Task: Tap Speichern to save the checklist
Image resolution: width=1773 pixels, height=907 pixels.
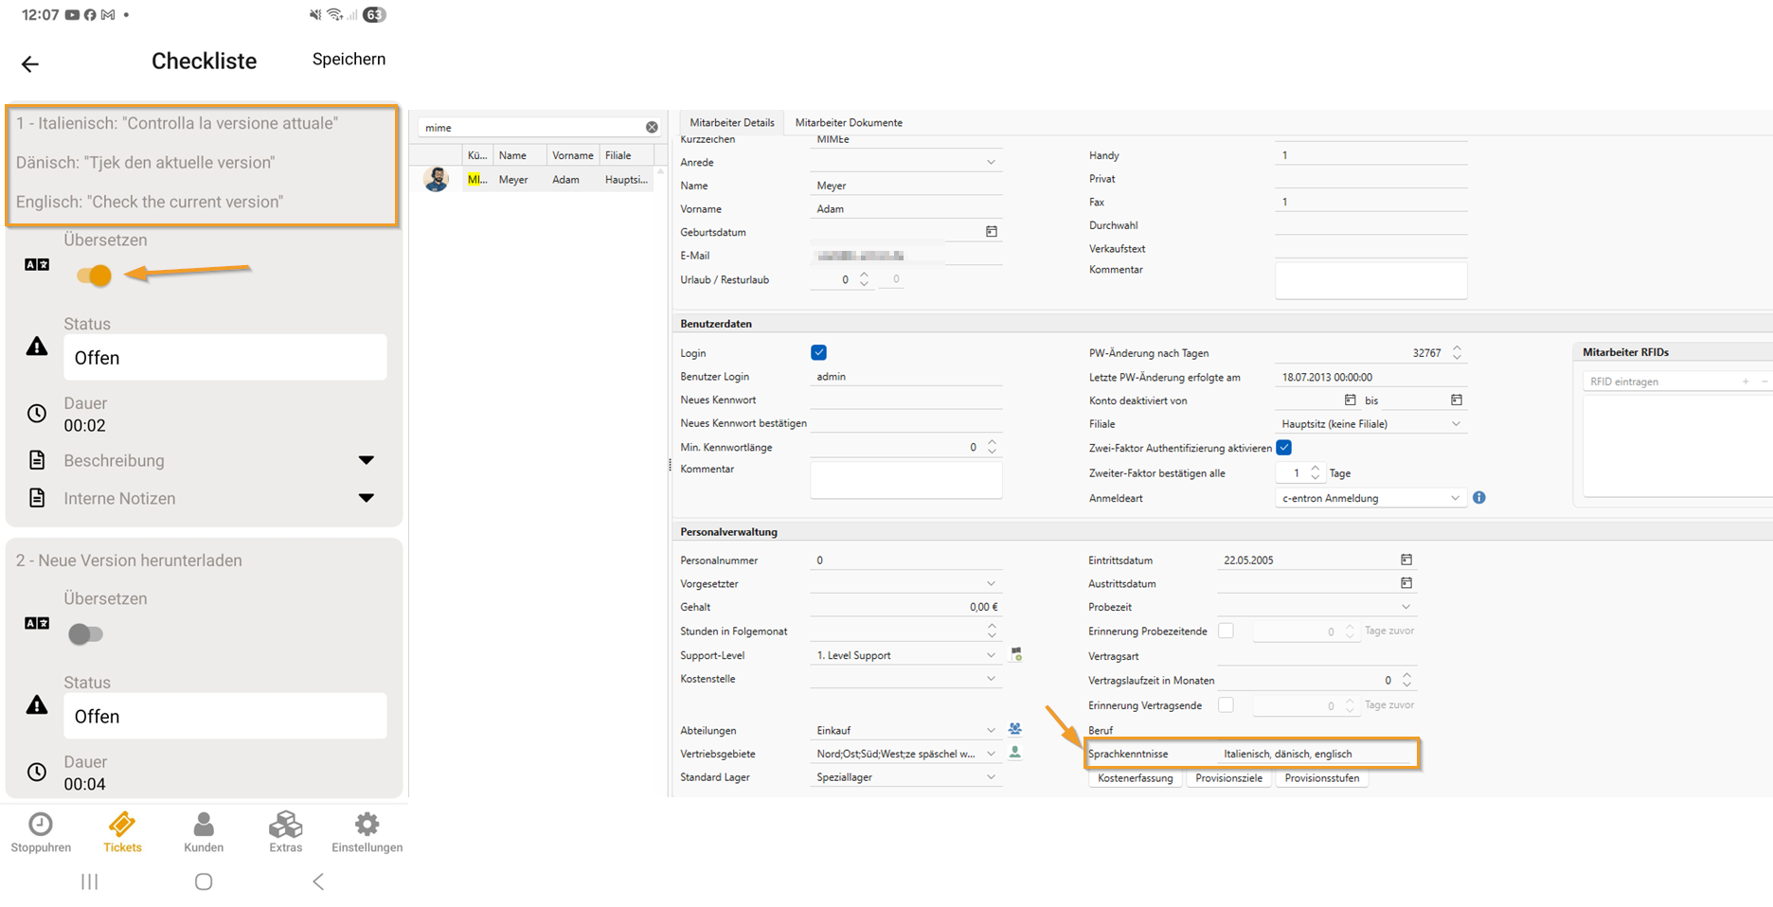Action: [349, 59]
